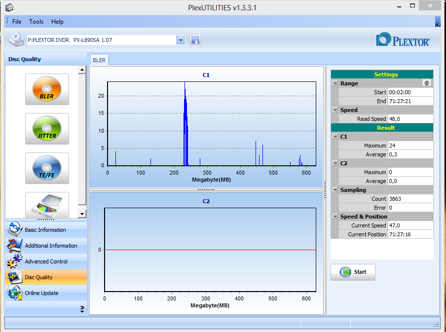446x332 pixels.
Task: Click the Online Update globe icon
Action: 15,293
